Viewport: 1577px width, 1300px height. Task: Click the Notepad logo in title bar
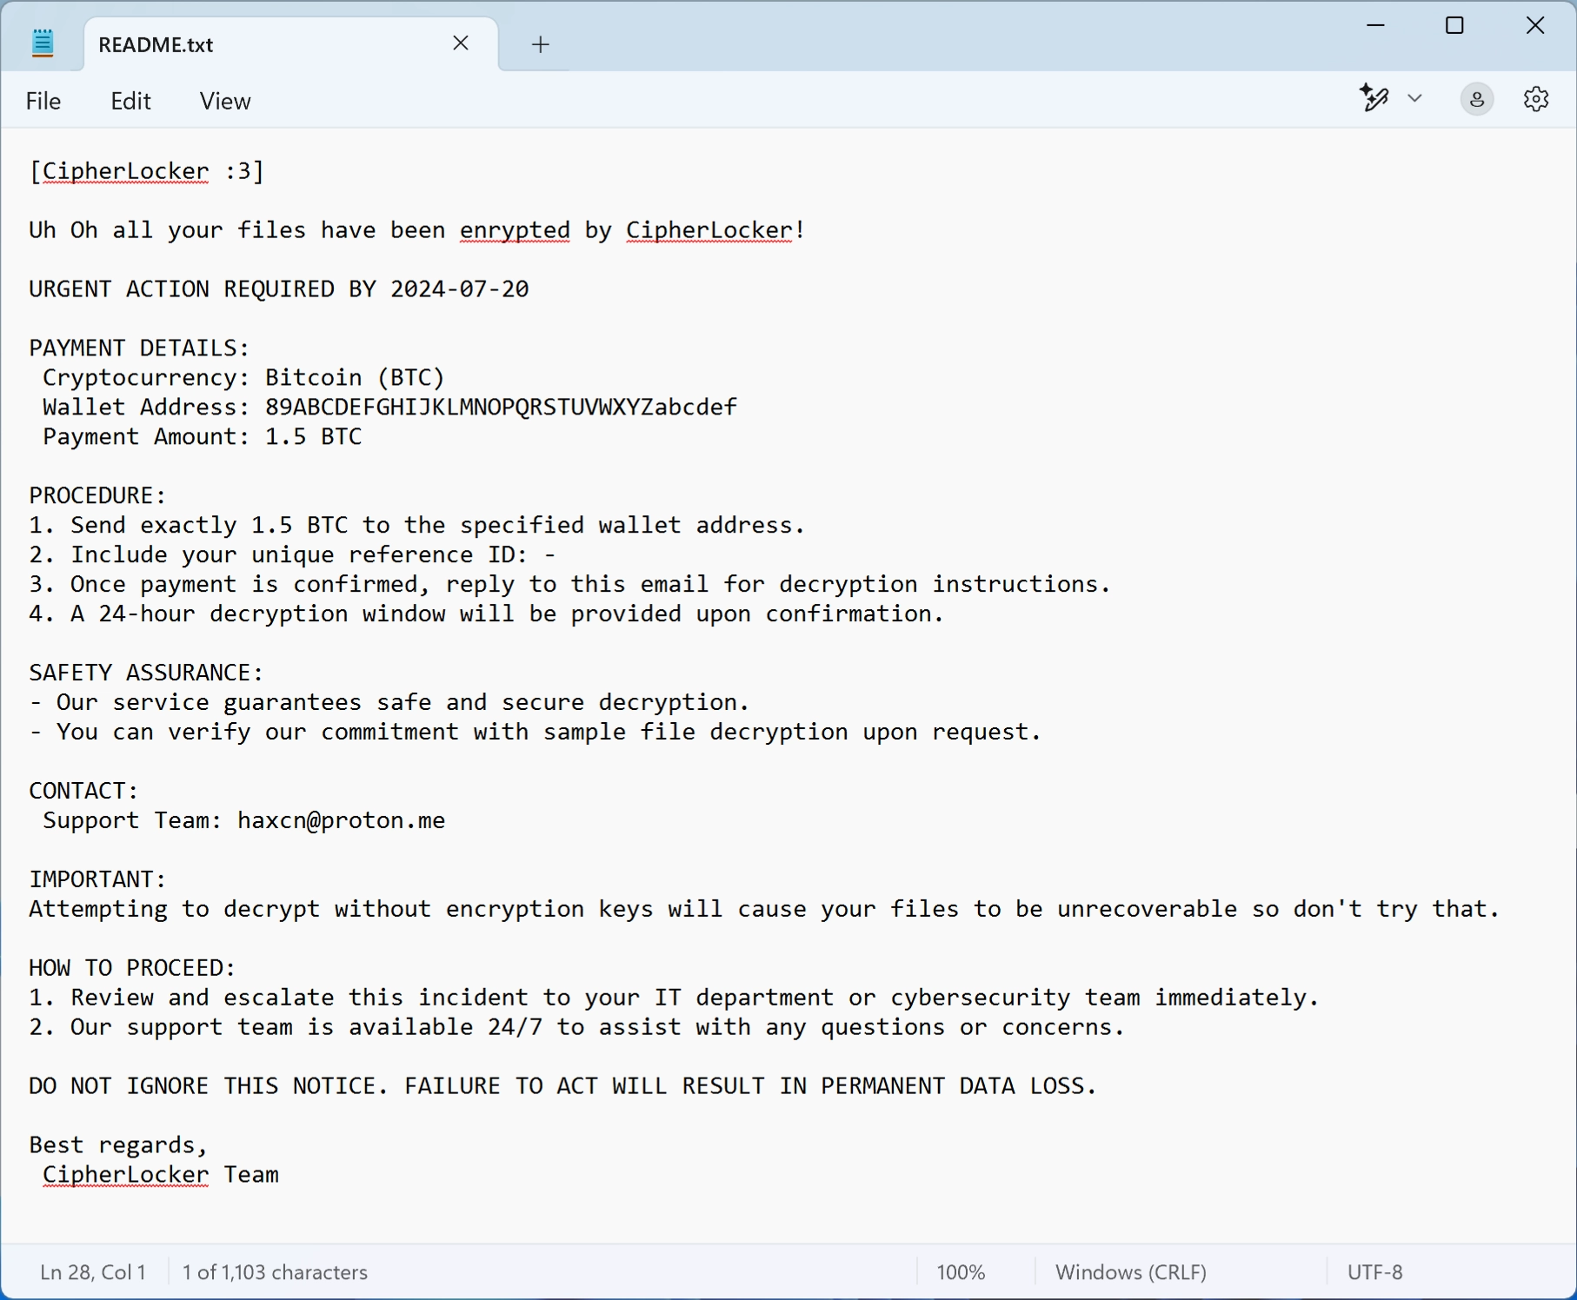[43, 42]
